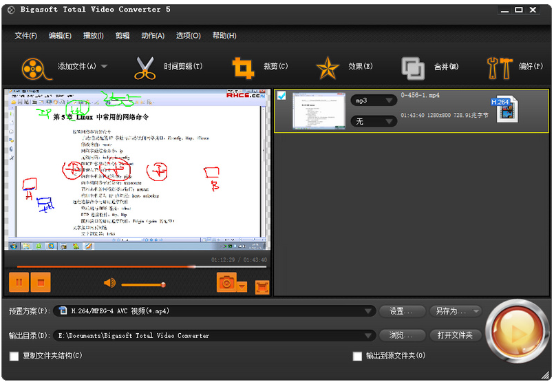Pause the video preview
This screenshot has width=554, height=382.
click(x=19, y=282)
